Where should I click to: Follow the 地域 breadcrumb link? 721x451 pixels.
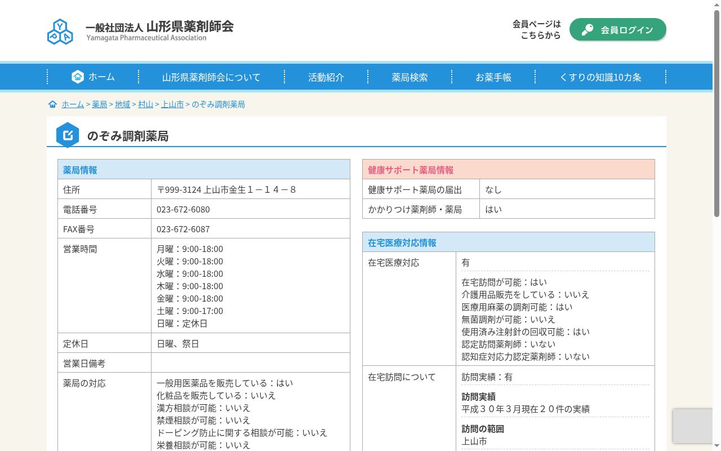point(123,104)
